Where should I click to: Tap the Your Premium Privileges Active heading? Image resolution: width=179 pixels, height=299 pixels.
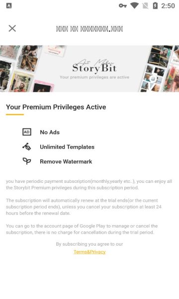click(56, 107)
